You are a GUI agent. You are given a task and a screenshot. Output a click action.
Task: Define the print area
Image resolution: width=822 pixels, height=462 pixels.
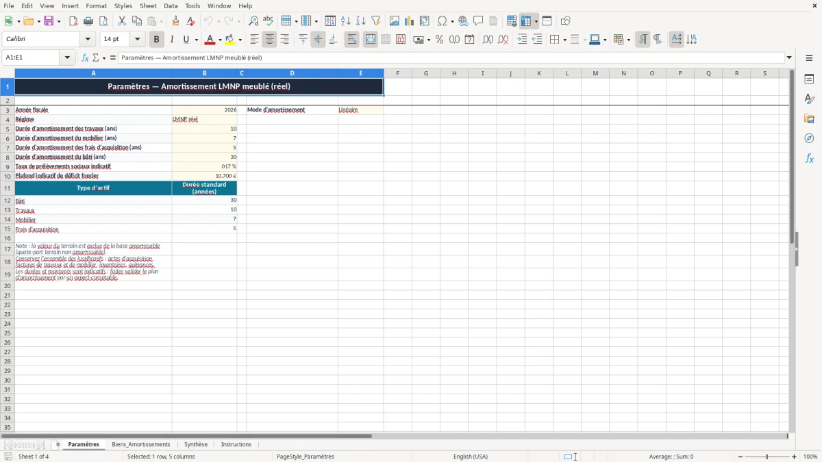[512, 21]
